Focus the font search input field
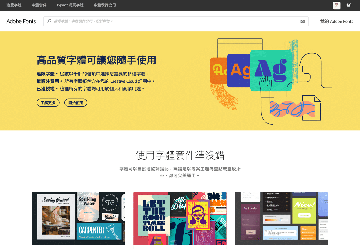 point(176,21)
